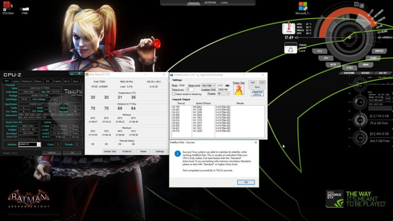Select the General tab in top bar

click(x=194, y=3)
